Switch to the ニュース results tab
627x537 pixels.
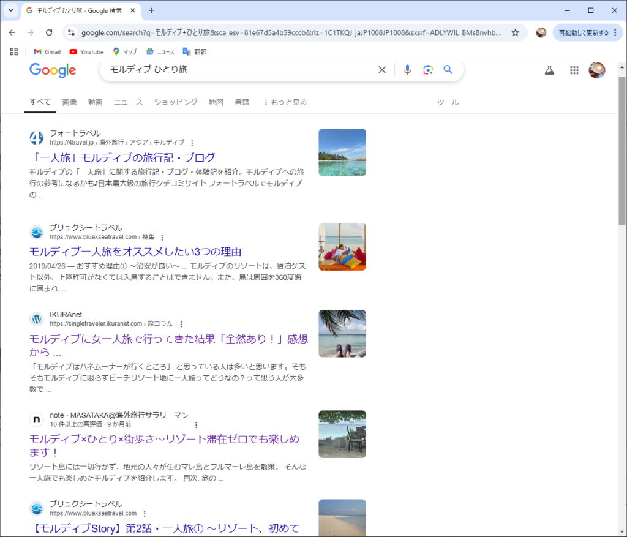pyautogui.click(x=128, y=102)
